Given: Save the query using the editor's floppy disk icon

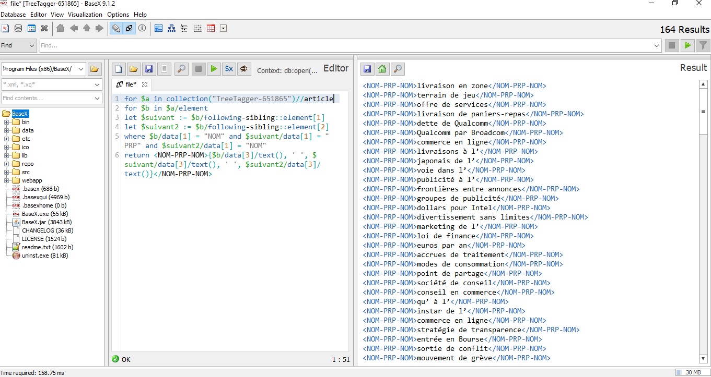Looking at the screenshot, I should click(149, 69).
